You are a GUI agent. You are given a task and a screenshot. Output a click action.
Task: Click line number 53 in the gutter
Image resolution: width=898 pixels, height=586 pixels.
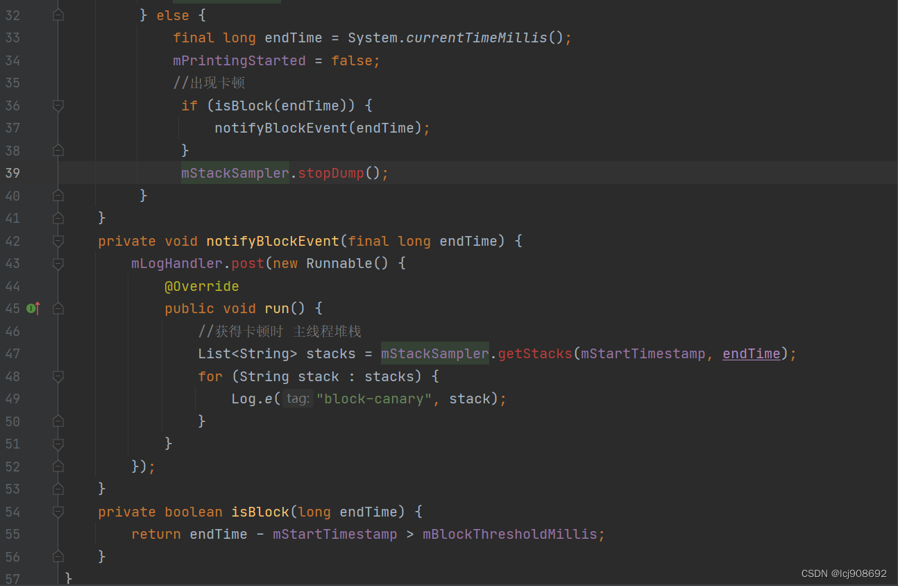12,489
